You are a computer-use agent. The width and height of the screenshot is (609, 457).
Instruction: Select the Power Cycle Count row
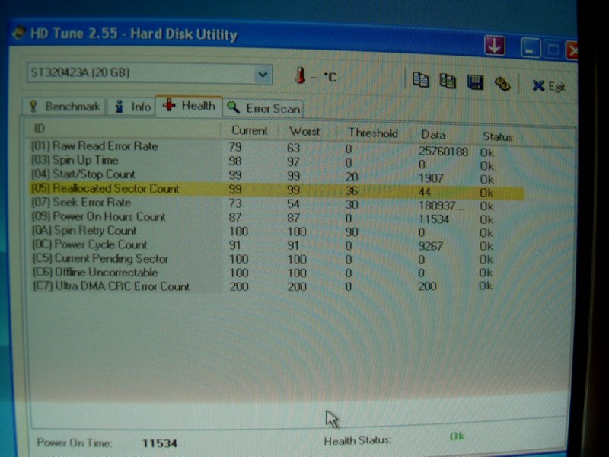(x=276, y=244)
